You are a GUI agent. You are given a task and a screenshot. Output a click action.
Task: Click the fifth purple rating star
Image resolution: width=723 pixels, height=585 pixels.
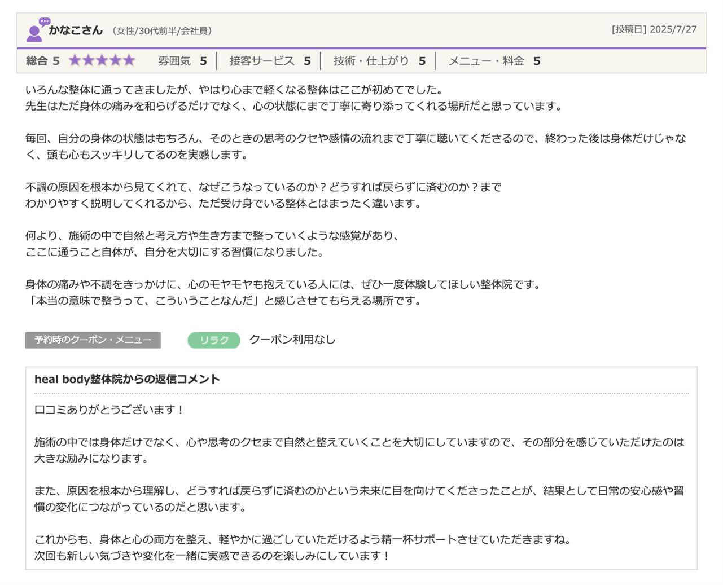tap(129, 61)
